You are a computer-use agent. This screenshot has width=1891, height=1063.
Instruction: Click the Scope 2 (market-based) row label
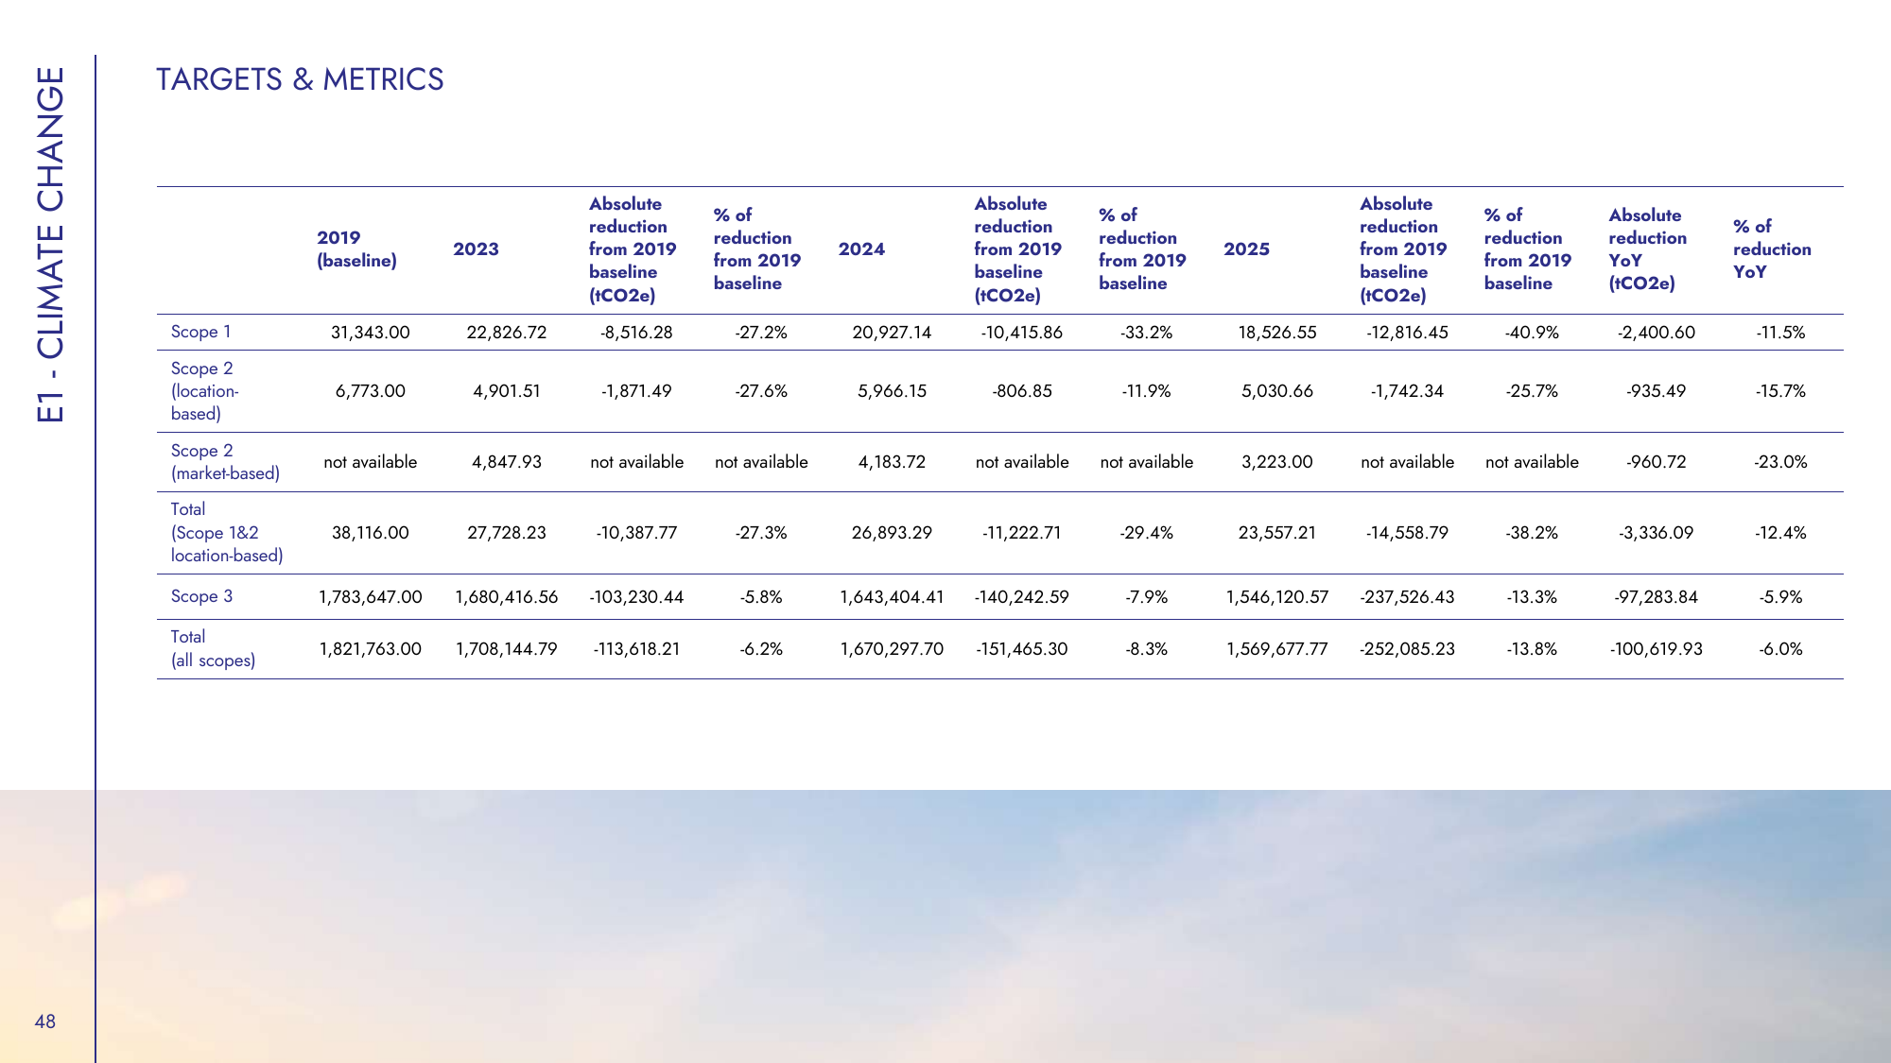point(225,462)
